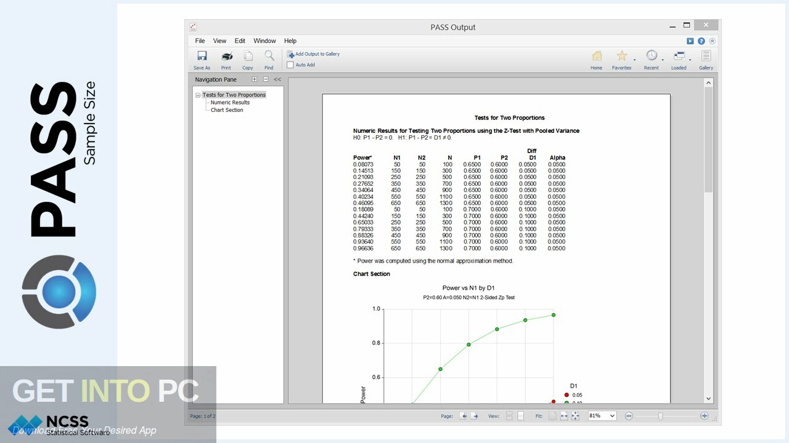Screen dimensions: 789x443
Task: Click Add Output to Gallery
Action: [x=313, y=54]
